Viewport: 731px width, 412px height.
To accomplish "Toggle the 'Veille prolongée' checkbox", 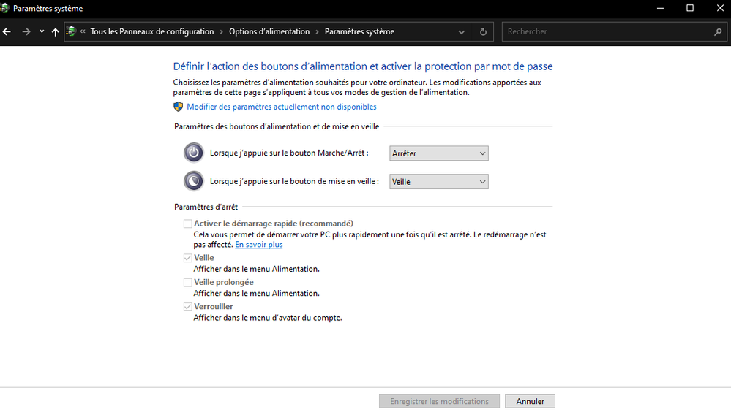I will (187, 283).
